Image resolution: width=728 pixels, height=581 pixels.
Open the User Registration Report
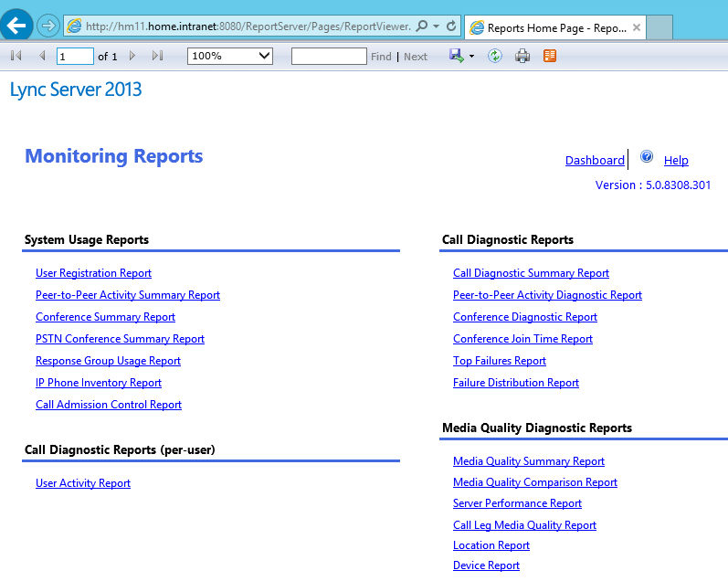[93, 273]
